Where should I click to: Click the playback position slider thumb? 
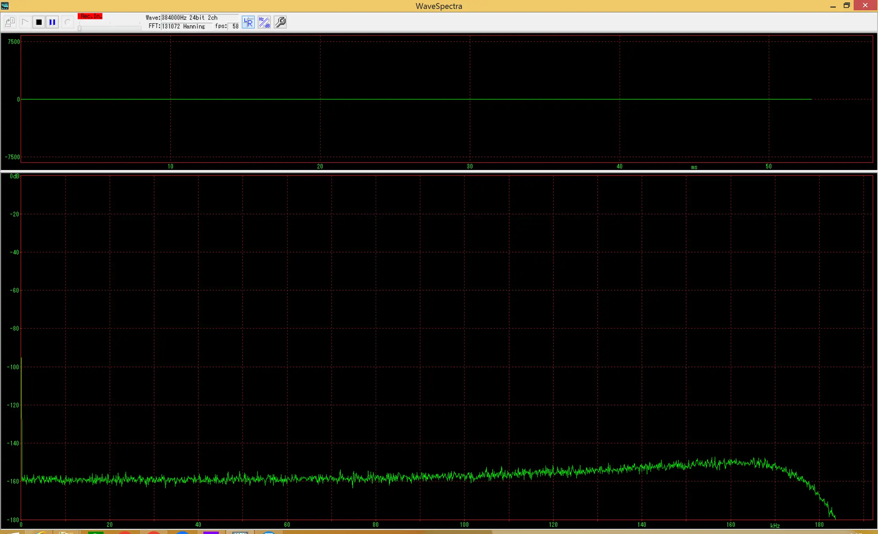pyautogui.click(x=80, y=28)
